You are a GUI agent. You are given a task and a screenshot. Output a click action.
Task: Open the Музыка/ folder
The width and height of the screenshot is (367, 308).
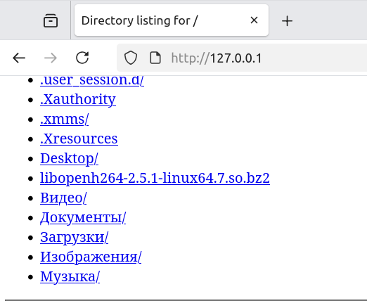[x=70, y=277]
